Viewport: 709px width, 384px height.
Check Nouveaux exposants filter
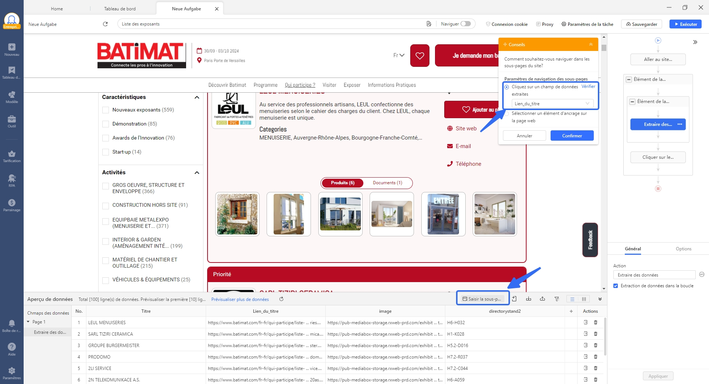[106, 110]
